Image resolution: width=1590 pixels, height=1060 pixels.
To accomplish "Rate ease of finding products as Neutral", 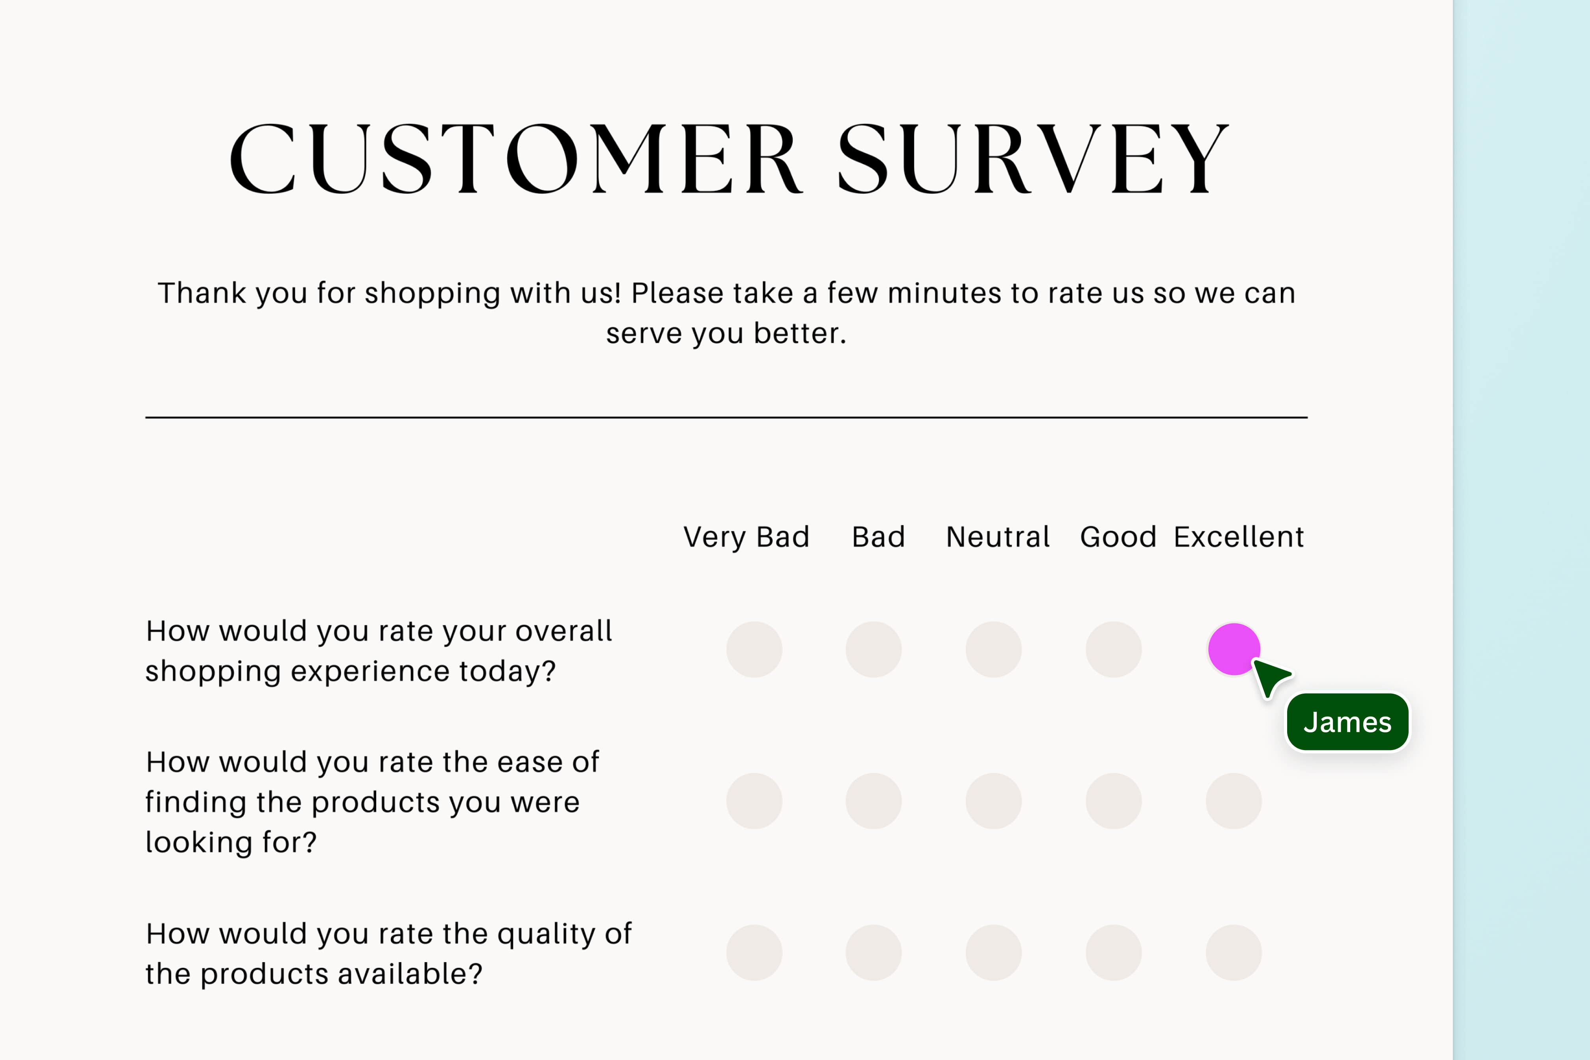I will (993, 801).
